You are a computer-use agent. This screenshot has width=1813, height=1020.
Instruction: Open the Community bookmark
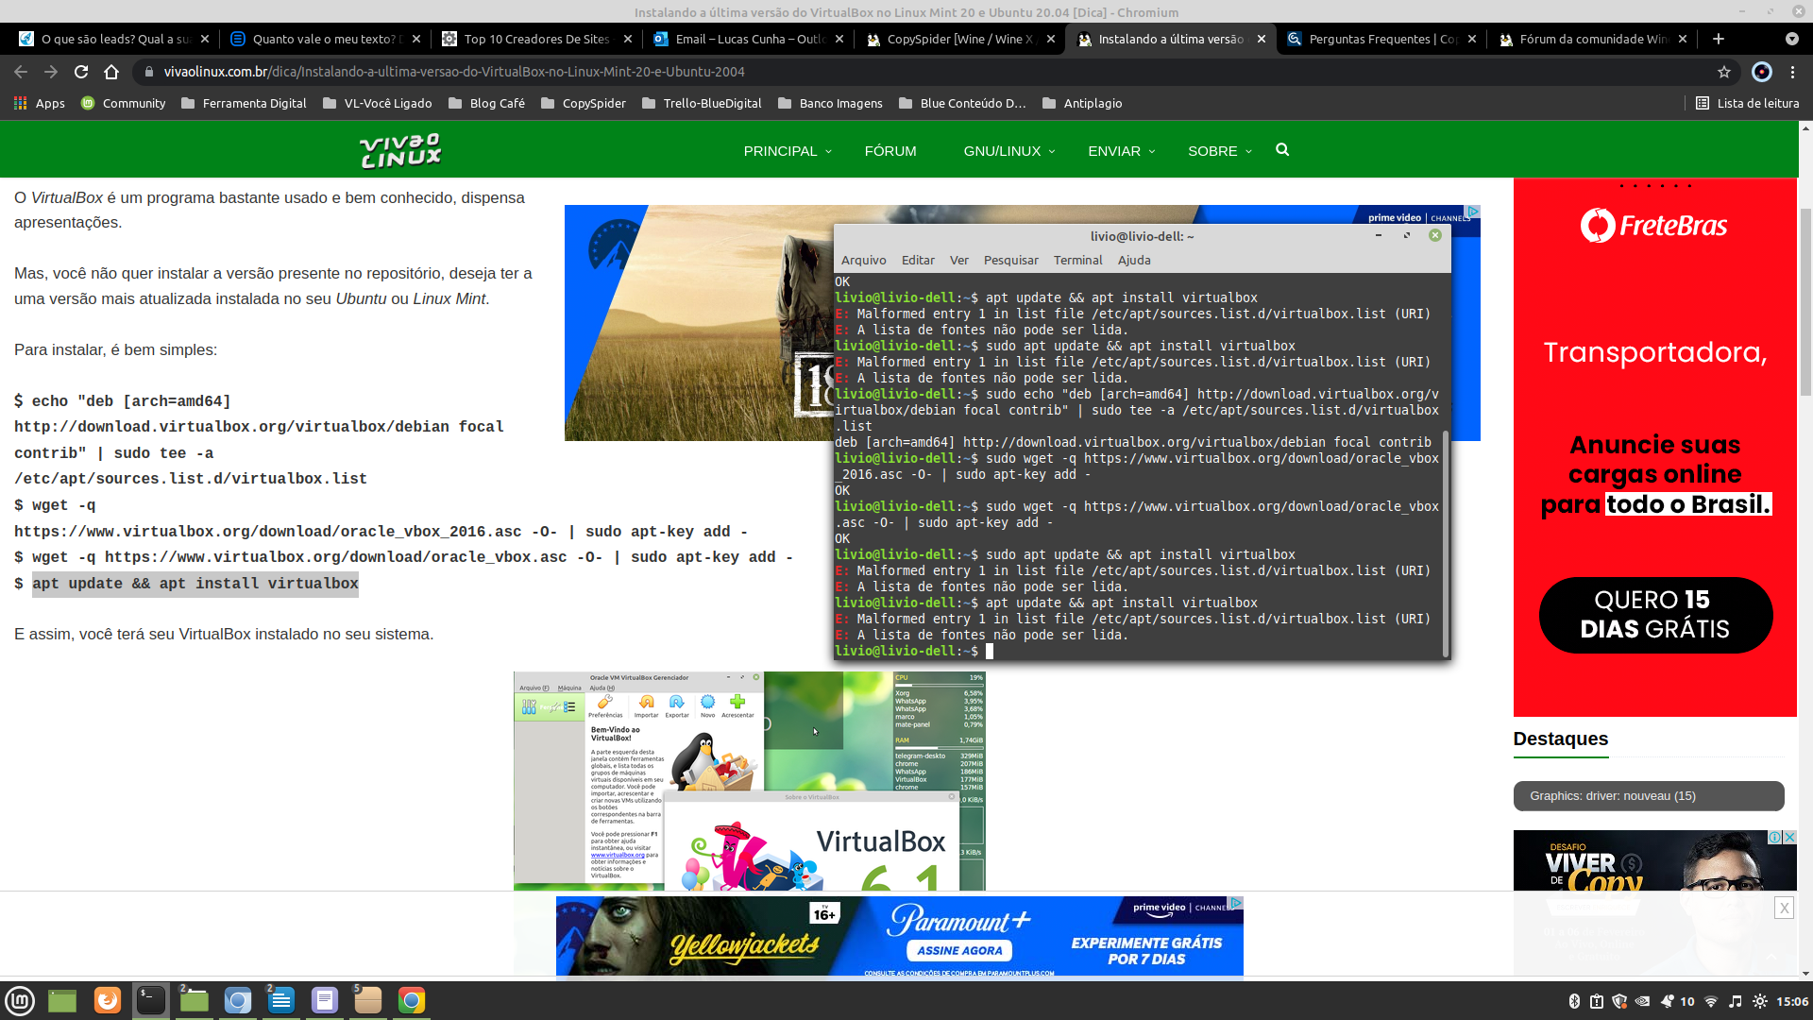[x=124, y=103]
